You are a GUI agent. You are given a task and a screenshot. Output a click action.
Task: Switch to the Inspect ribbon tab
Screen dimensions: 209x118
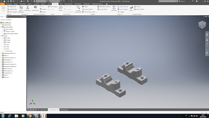tap(43, 4)
